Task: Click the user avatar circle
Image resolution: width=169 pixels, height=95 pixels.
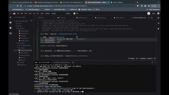Action: pos(149,13)
